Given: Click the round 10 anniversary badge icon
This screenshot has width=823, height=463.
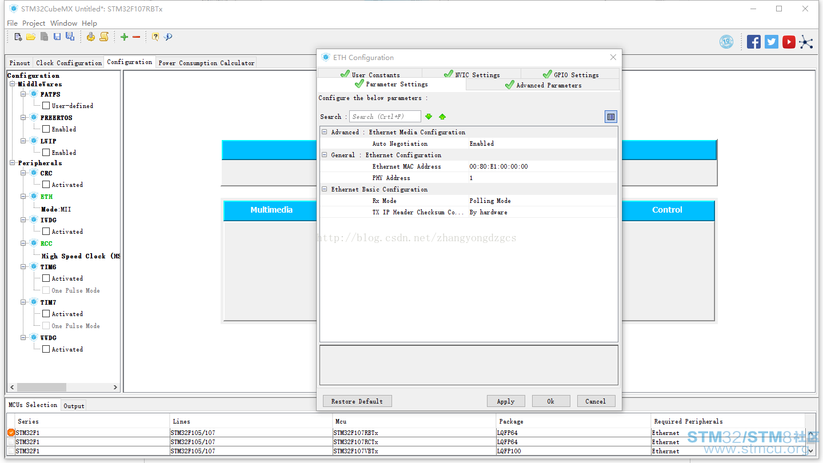Looking at the screenshot, I should (x=726, y=42).
